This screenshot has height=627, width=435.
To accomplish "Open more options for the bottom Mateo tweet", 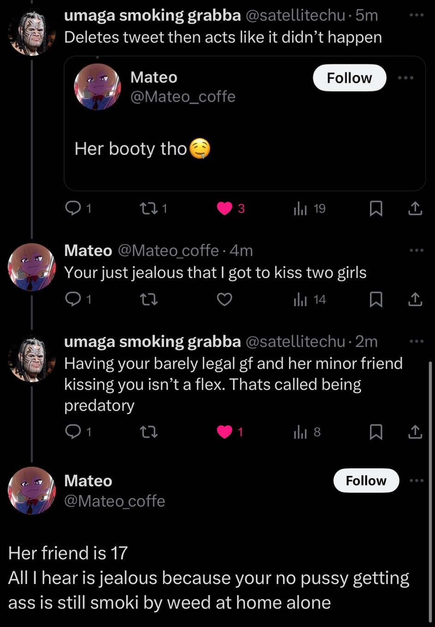I will pos(416,481).
